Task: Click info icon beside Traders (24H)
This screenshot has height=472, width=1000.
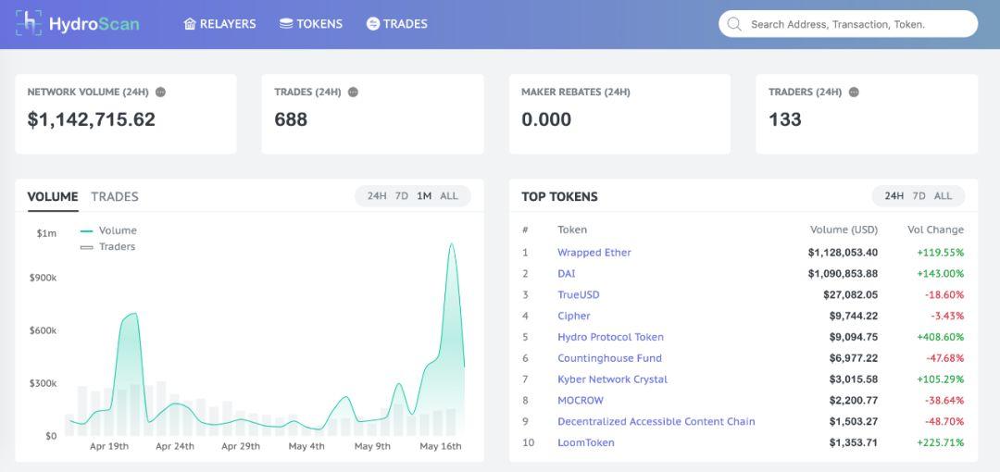Action: [x=854, y=92]
